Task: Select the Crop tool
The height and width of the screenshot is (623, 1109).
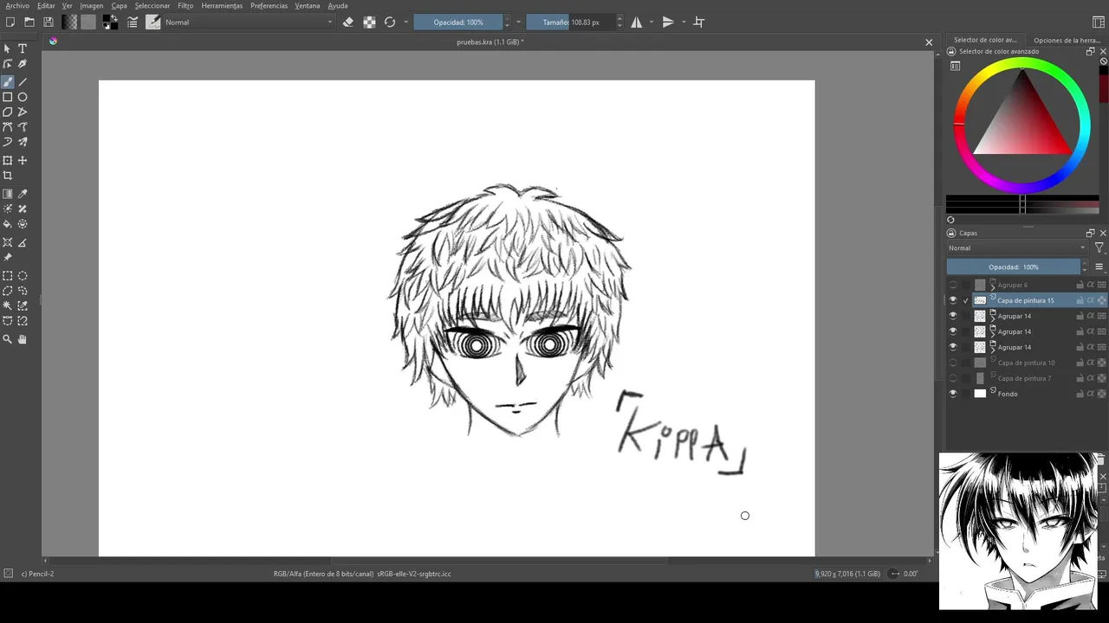Action: (x=8, y=176)
